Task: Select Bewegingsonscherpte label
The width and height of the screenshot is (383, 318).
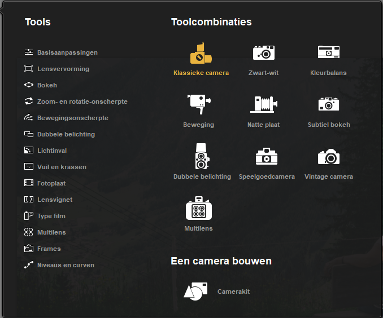Action: click(73, 118)
